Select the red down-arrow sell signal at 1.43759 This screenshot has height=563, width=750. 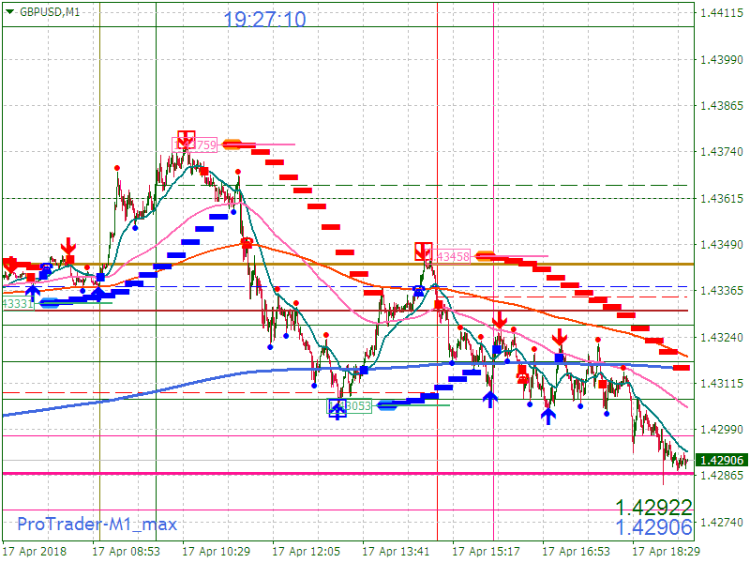click(186, 141)
